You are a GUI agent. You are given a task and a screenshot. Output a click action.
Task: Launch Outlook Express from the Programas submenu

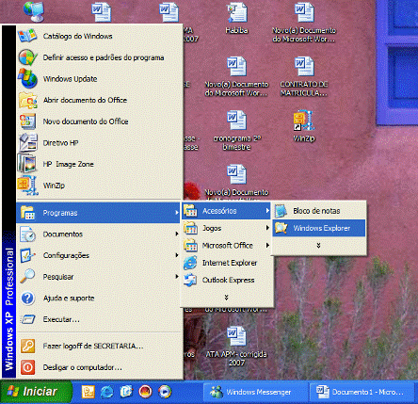pyautogui.click(x=226, y=280)
